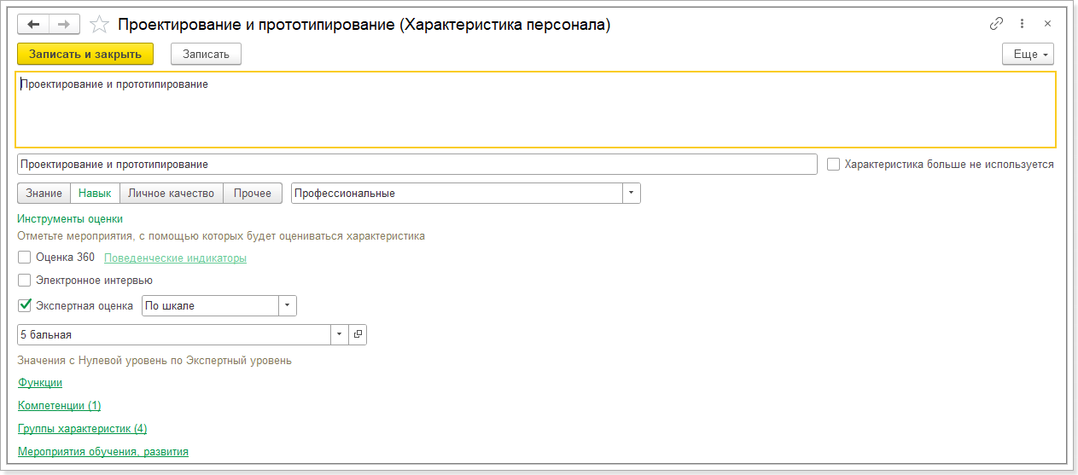Uncheck the Экспертная оценка checkbox
Image resolution: width=1078 pixels, height=475 pixels.
click(25, 305)
